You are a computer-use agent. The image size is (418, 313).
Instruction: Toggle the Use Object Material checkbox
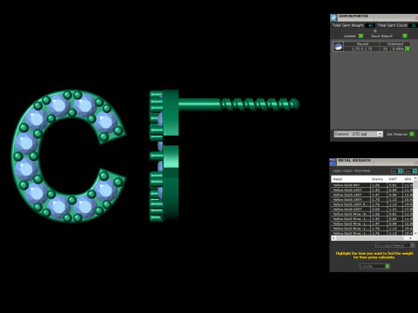pos(413,245)
